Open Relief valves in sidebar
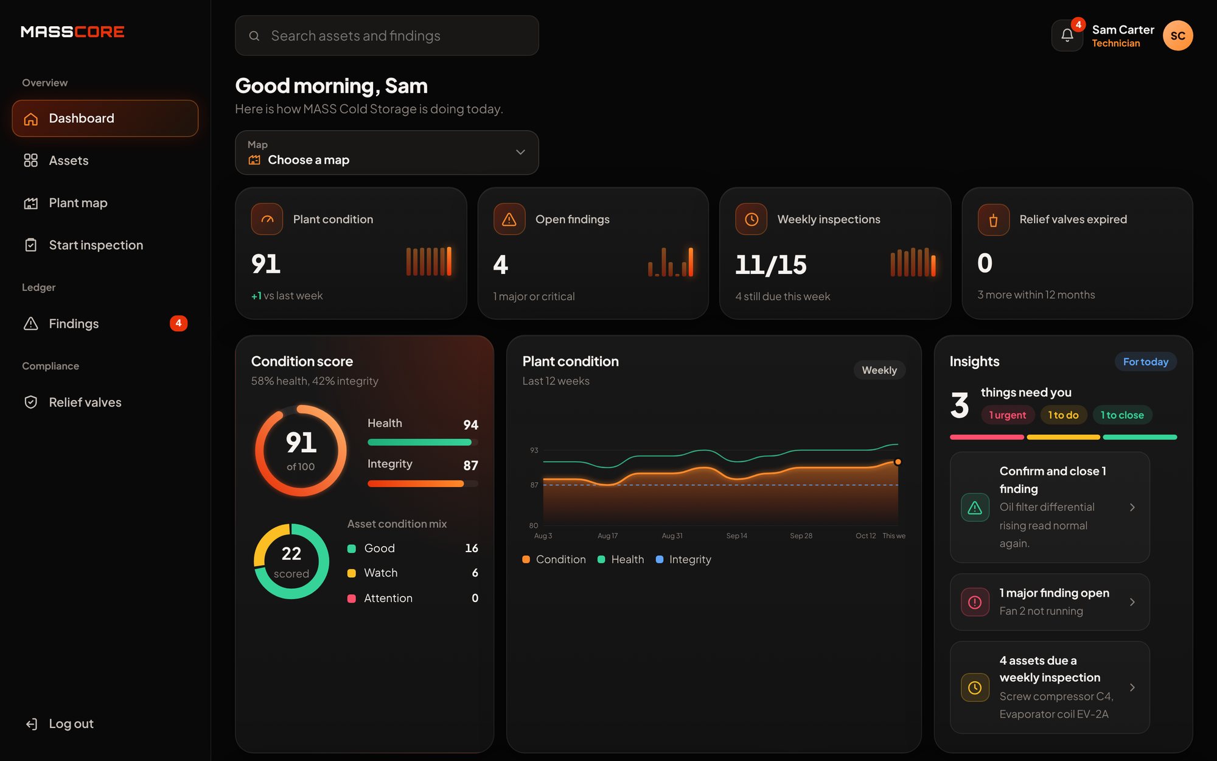1217x761 pixels. tap(105, 402)
